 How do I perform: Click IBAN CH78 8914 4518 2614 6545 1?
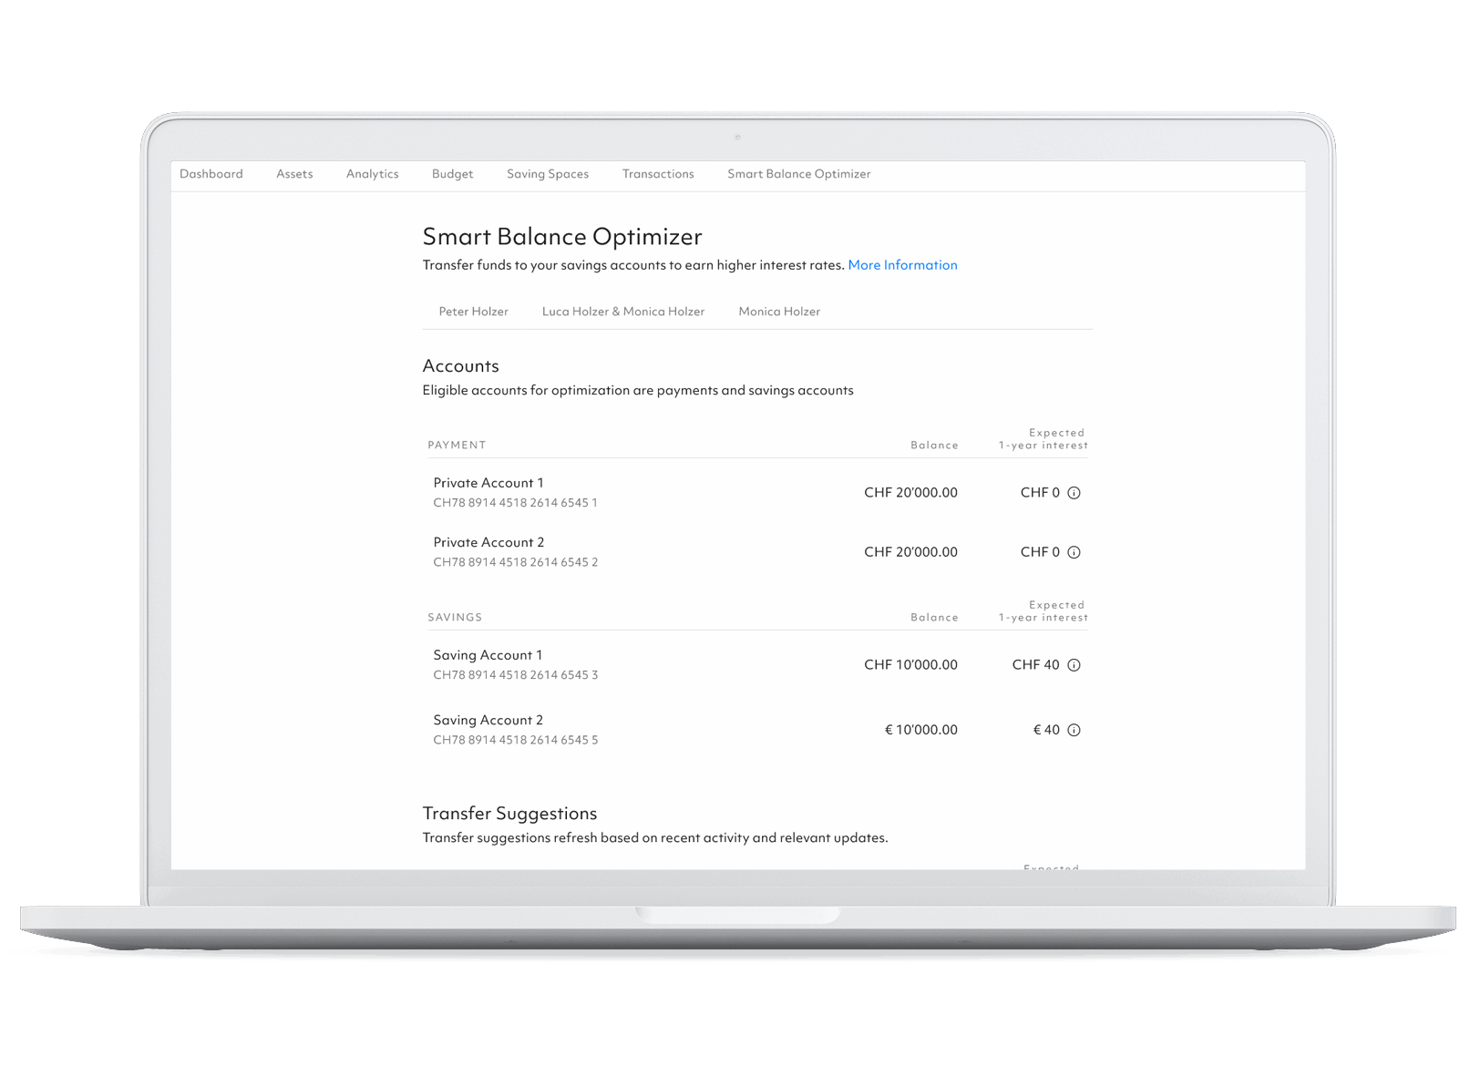point(515,503)
